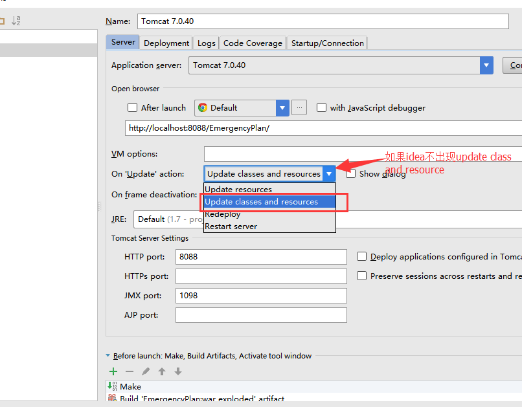
Task: Click the ellipsis browse button next to Default browser
Action: [299, 107]
